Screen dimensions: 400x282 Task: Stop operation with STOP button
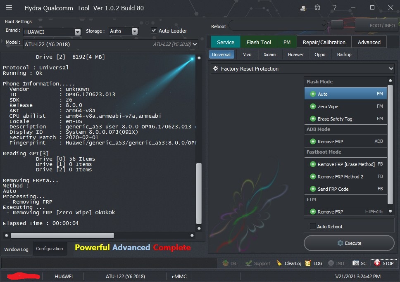click(x=383, y=263)
